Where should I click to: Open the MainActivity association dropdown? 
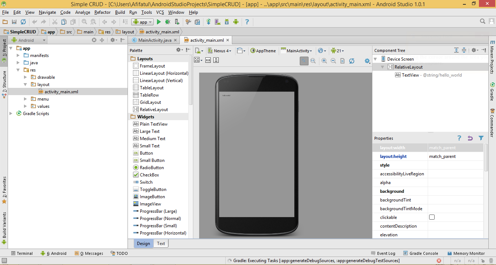coord(297,51)
